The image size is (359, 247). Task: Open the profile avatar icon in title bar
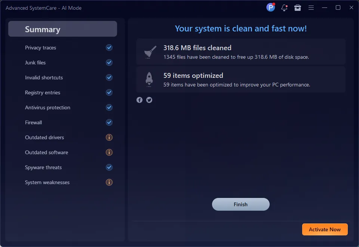(x=270, y=7)
